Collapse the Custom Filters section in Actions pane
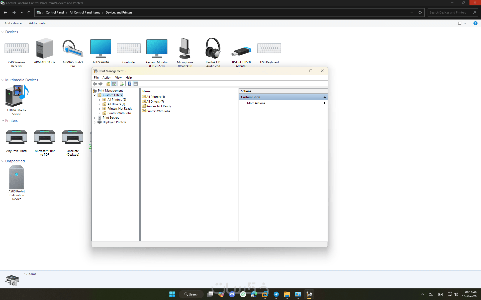The width and height of the screenshot is (481, 300). [x=325, y=97]
